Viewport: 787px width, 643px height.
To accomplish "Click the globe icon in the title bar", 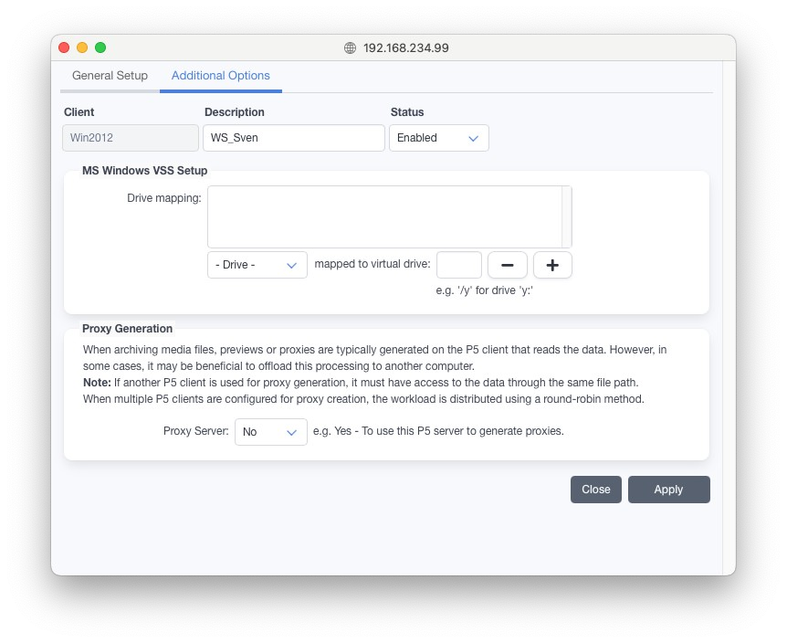I will 350,47.
